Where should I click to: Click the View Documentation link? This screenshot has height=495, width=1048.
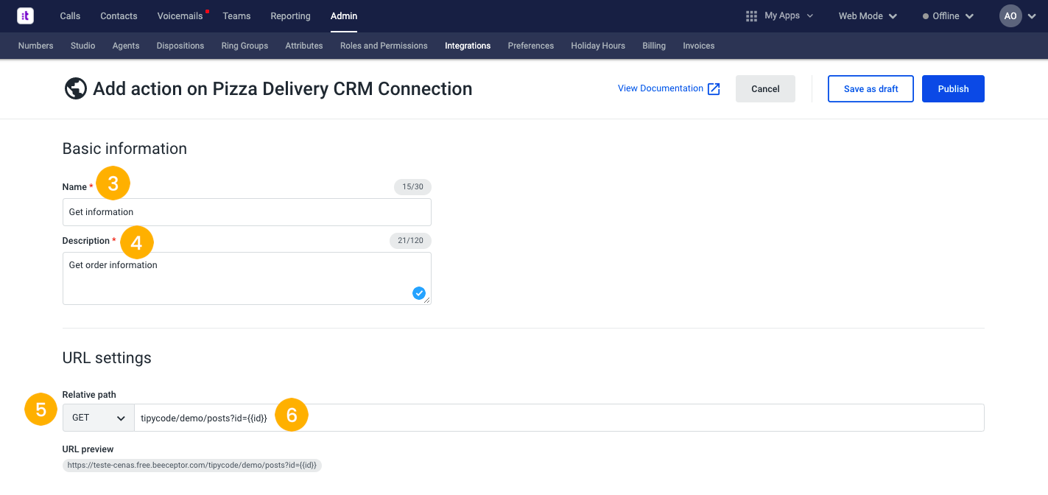coord(661,88)
